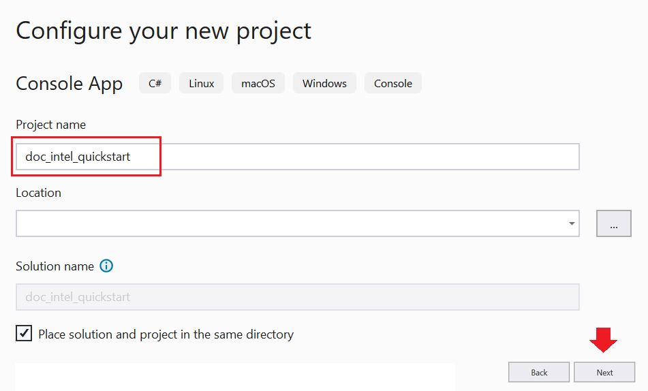
Task: Click the Location label
Action: tap(39, 193)
